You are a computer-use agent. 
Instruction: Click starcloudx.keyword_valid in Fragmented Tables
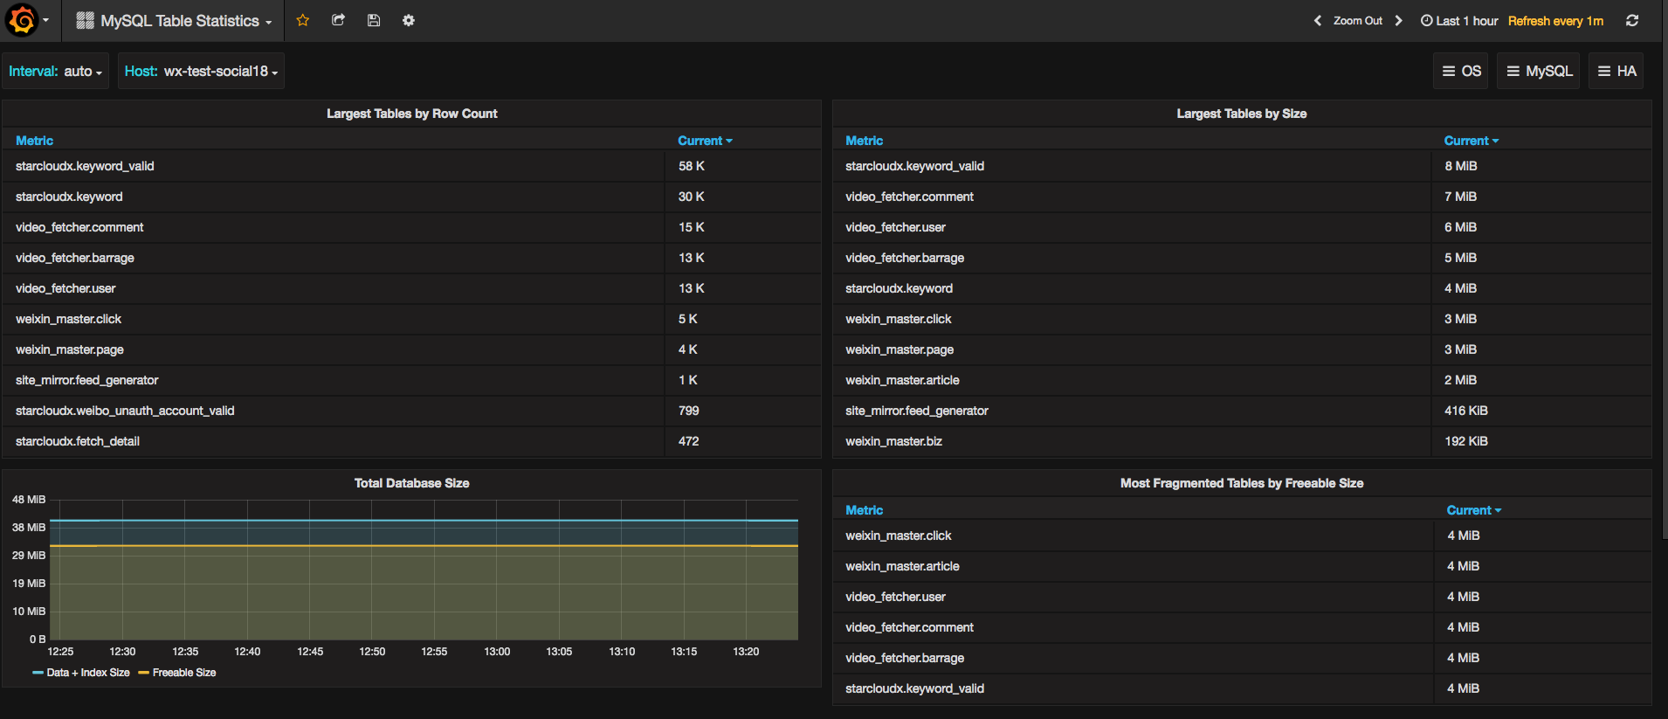(x=914, y=688)
